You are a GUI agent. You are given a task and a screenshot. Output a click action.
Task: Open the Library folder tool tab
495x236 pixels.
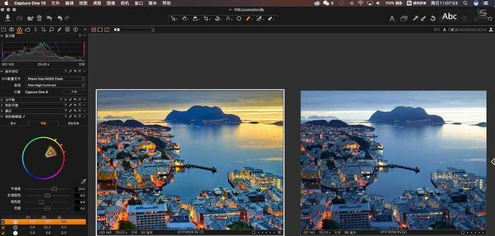(3, 30)
